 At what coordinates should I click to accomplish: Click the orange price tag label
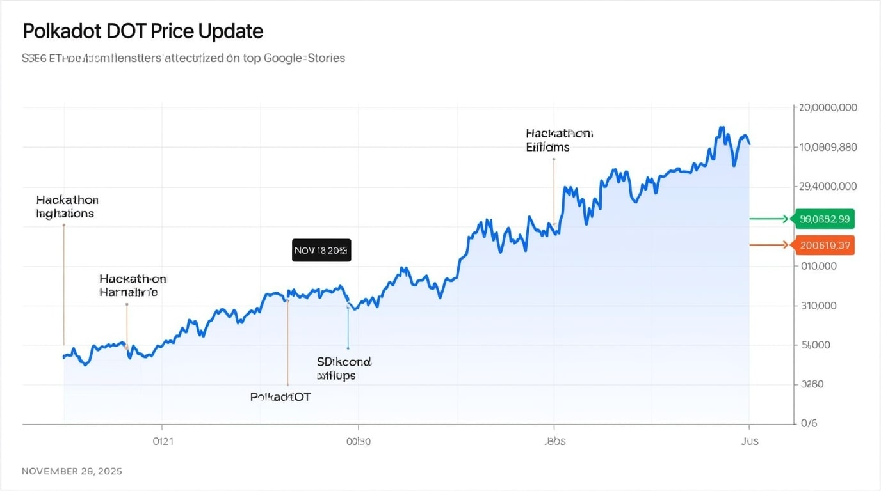tap(825, 245)
